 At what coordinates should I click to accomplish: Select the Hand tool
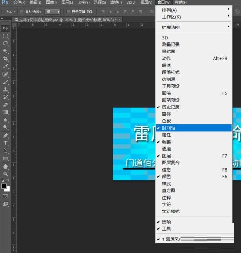point(5,167)
